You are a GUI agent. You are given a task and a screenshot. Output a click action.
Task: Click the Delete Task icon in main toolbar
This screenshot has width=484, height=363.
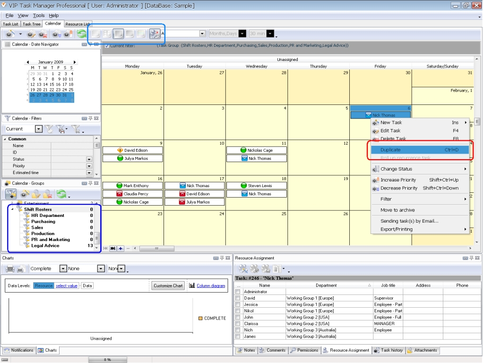tap(43, 34)
